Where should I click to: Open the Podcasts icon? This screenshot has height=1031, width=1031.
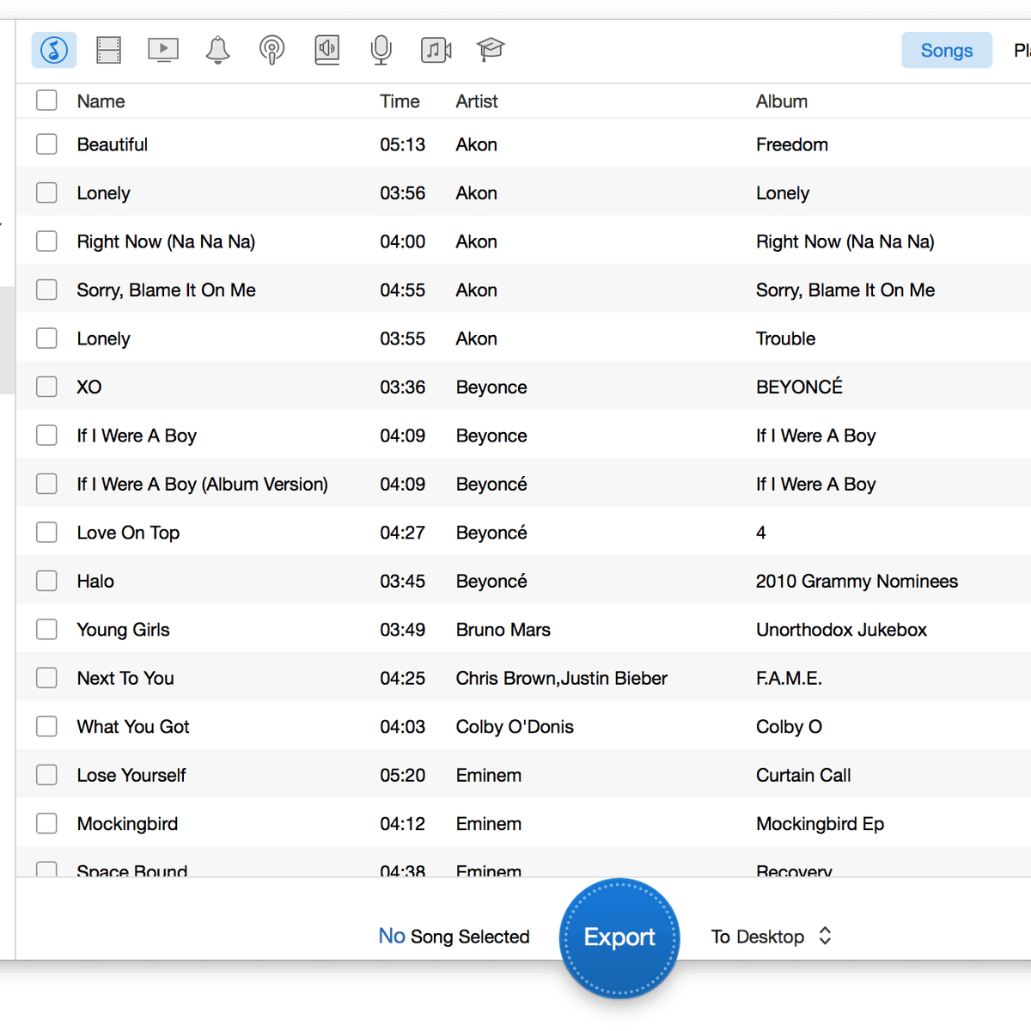point(272,50)
